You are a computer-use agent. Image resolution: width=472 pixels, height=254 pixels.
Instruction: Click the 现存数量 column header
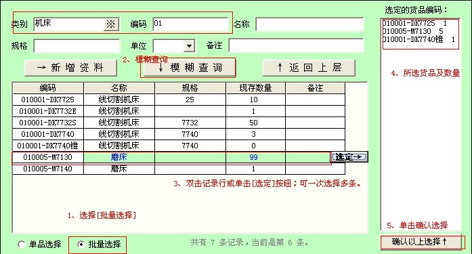coord(255,88)
